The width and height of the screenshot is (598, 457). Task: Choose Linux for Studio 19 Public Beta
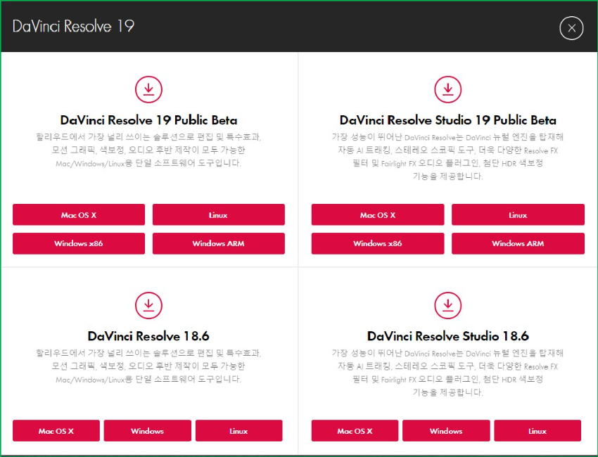518,215
